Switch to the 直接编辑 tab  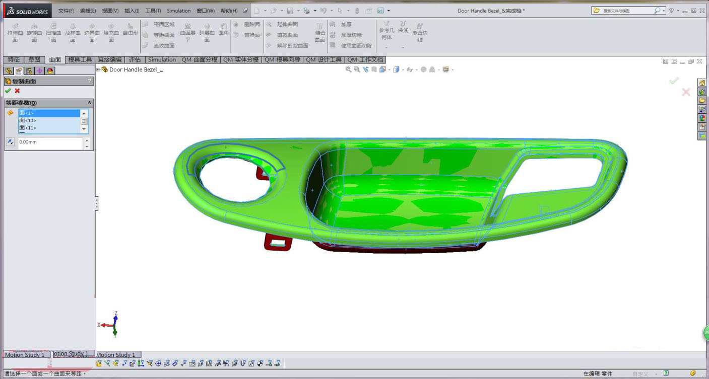coord(109,59)
